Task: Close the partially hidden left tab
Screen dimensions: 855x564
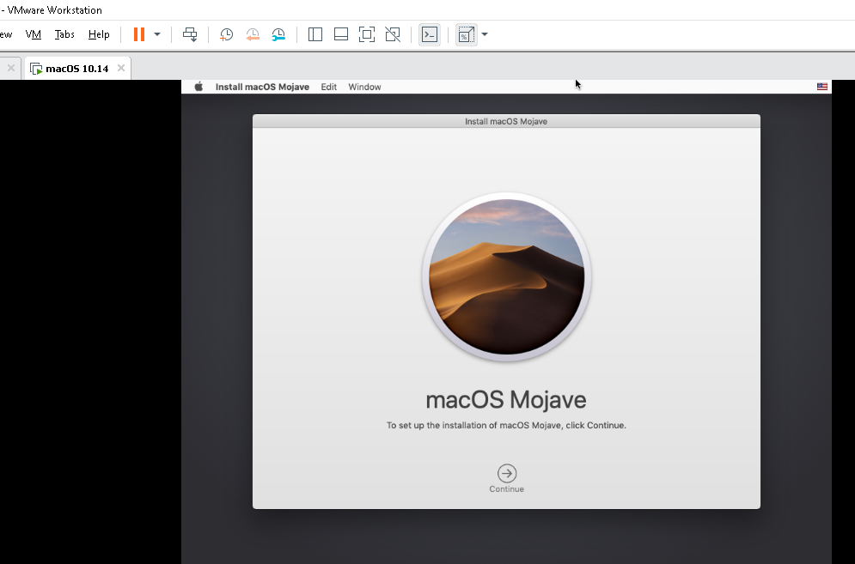Action: pos(11,68)
